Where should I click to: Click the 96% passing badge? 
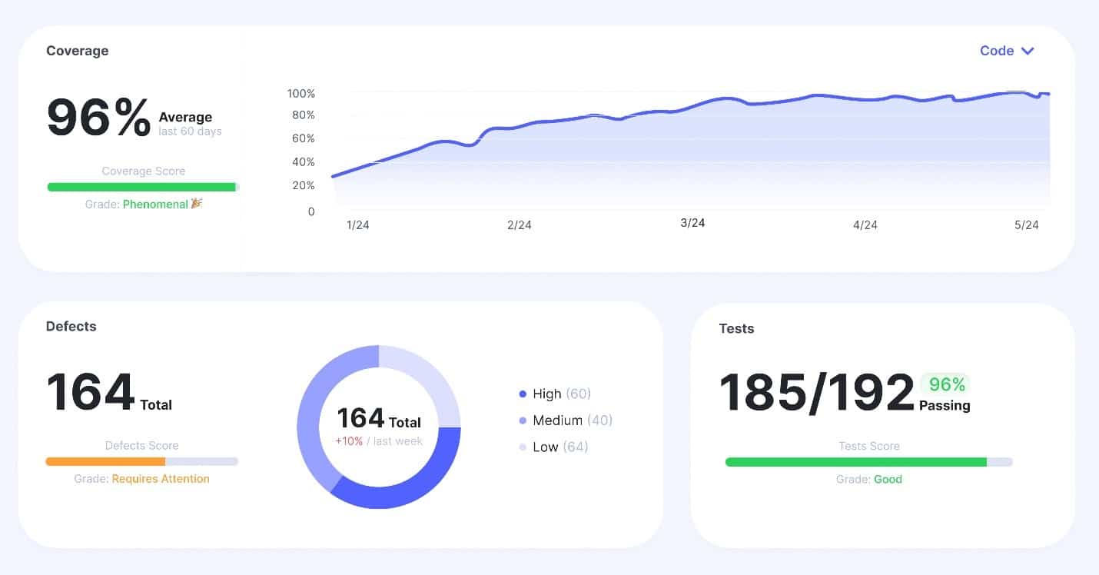945,384
